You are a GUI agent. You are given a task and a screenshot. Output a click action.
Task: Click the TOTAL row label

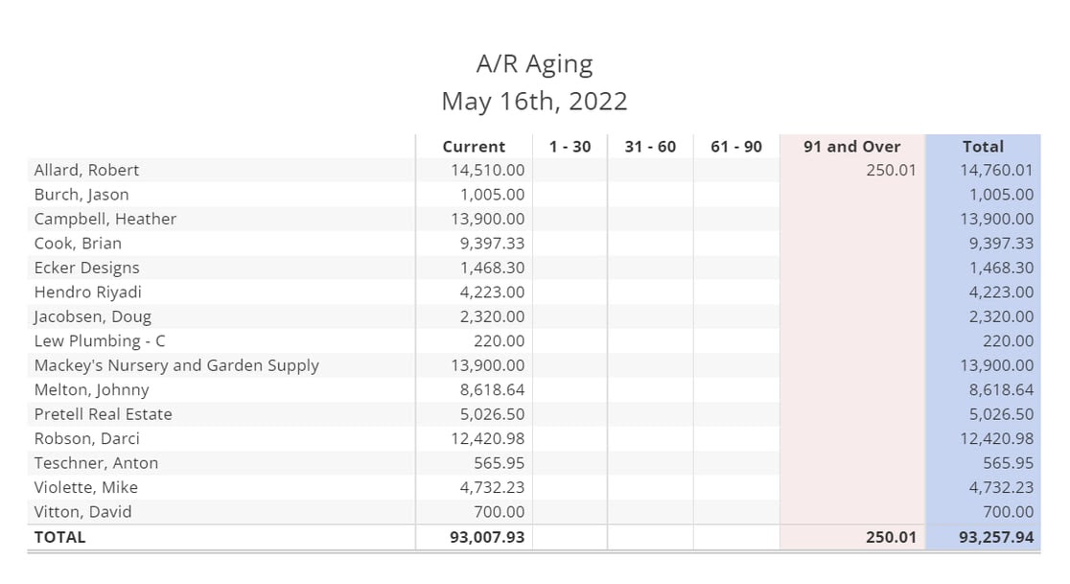click(59, 537)
